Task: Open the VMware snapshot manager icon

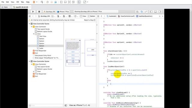Action: click(x=55, y=2)
